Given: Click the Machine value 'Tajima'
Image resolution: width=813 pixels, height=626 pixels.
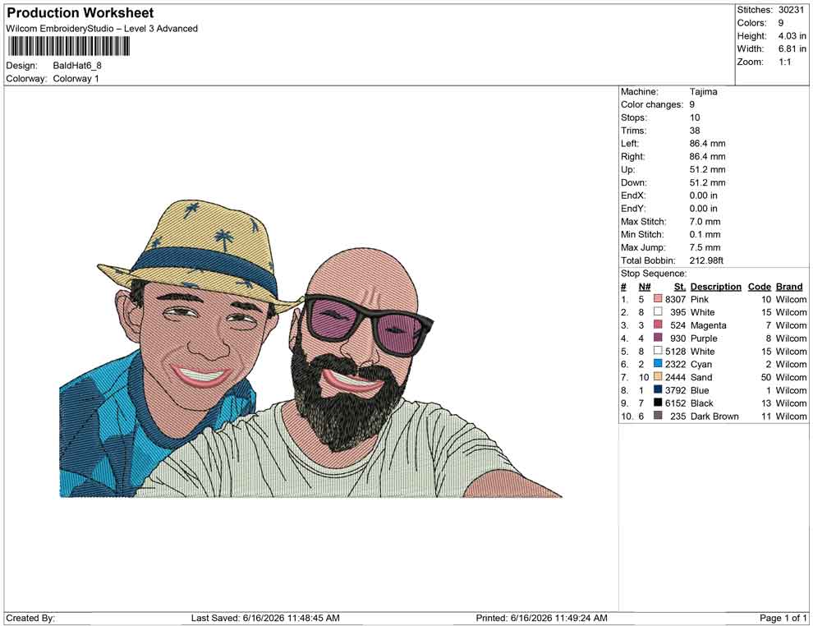Looking at the screenshot, I should coord(703,92).
